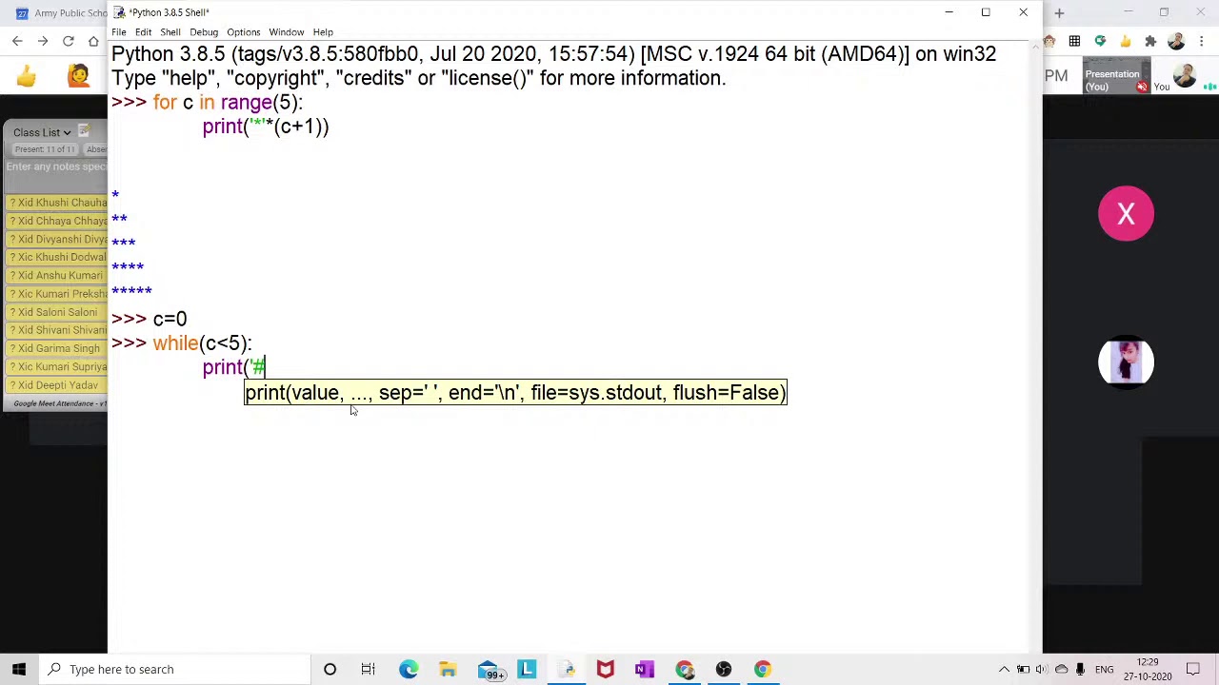Screen dimensions: 1219x685
Task: Open the Window menu
Action: click(x=286, y=32)
